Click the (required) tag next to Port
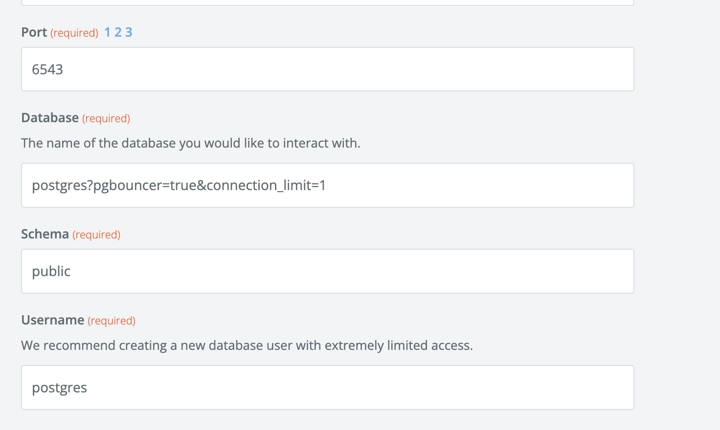The width and height of the screenshot is (720, 430). click(74, 32)
